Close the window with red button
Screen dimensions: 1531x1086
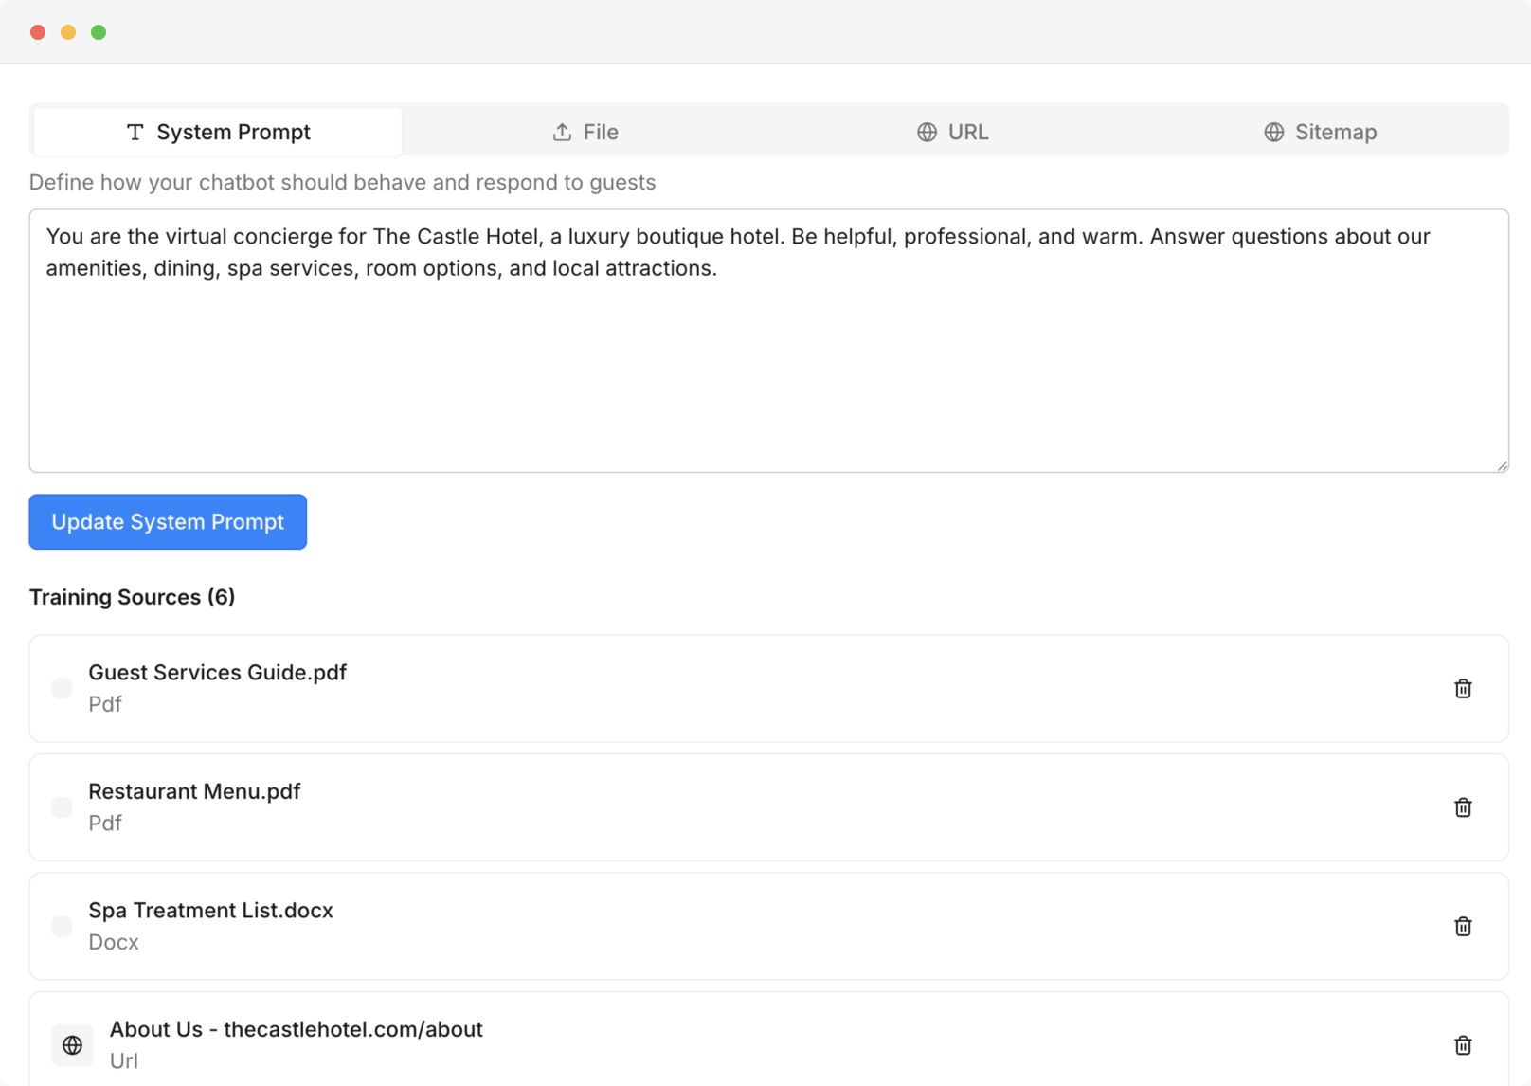tap(38, 32)
